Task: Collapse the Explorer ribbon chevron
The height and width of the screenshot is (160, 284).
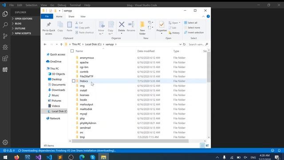Action: pos(203,16)
